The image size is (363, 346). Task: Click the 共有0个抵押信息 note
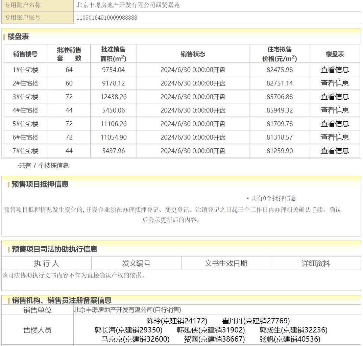click(272, 198)
